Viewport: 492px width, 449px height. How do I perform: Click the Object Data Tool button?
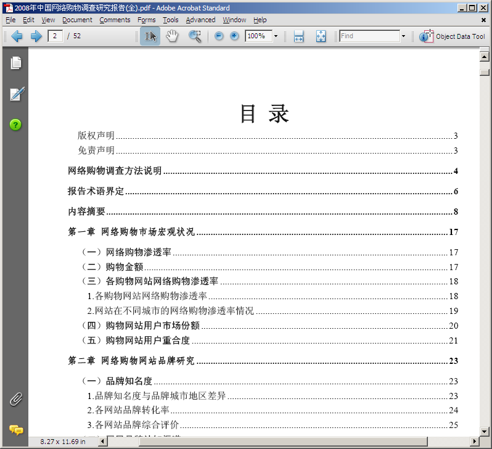(452, 36)
